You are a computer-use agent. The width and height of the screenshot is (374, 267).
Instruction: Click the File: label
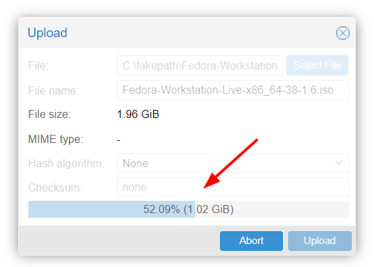[x=38, y=65]
